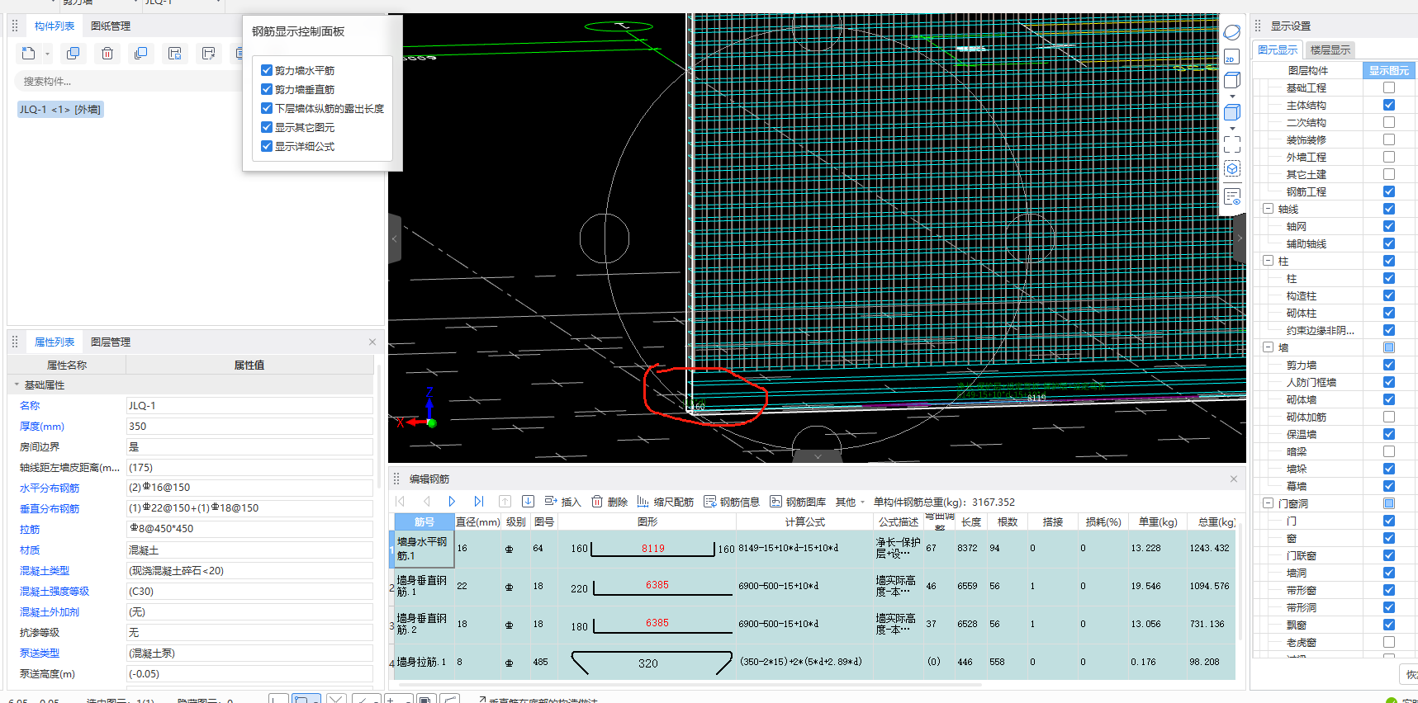Switch to 图层管理 tab
The height and width of the screenshot is (703, 1418).
111,342
